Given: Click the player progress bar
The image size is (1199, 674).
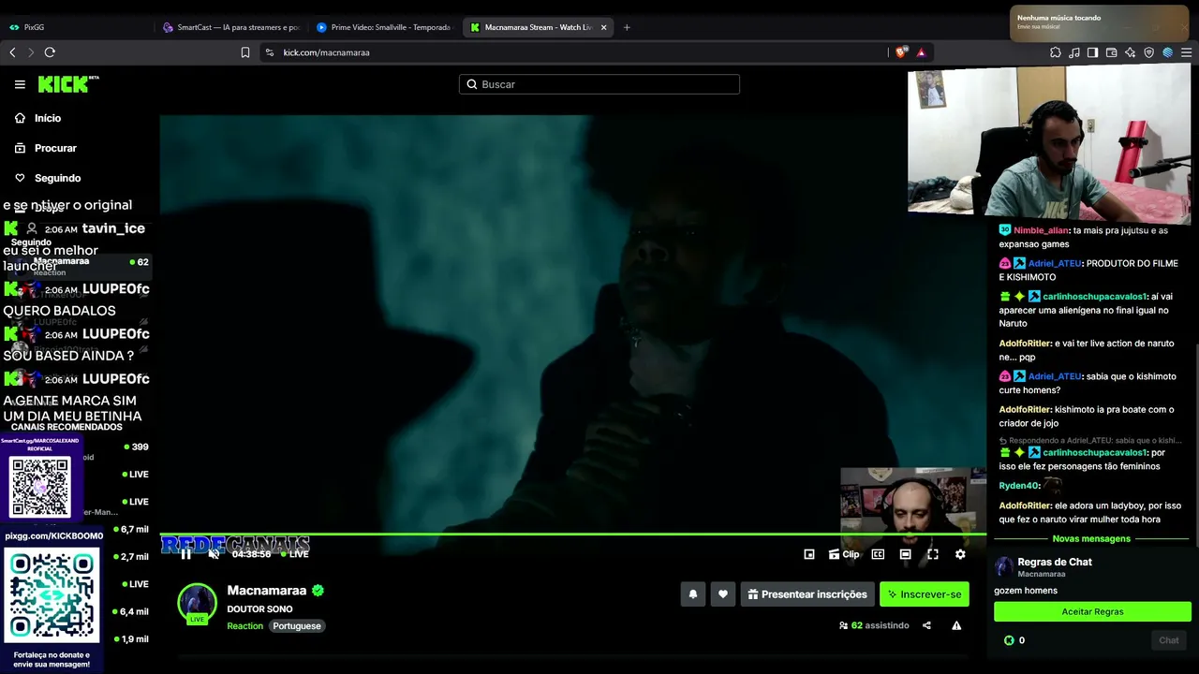Looking at the screenshot, I should [572, 535].
